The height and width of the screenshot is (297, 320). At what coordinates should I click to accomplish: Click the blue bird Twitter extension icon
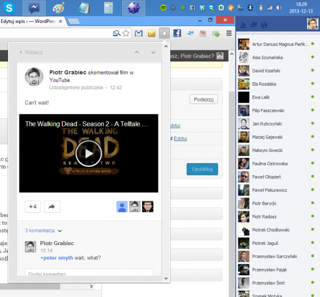190,33
